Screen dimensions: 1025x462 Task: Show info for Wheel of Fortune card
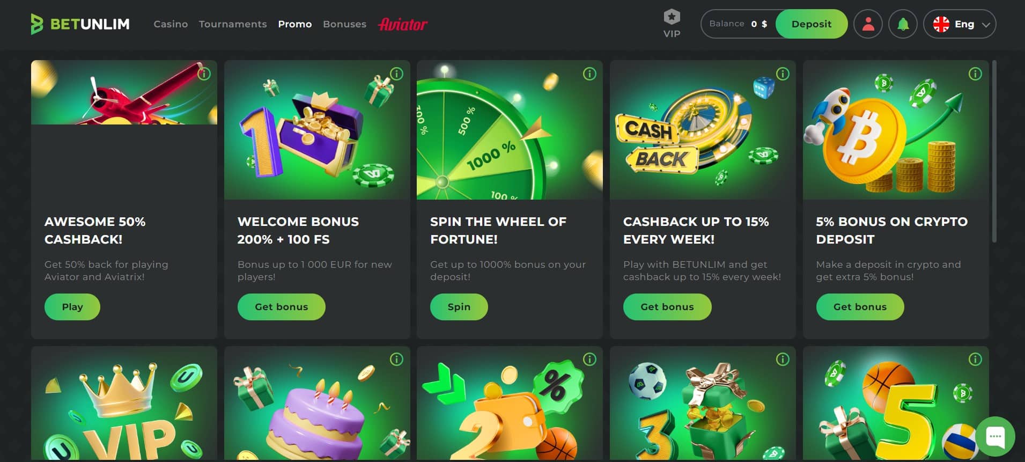(x=589, y=74)
